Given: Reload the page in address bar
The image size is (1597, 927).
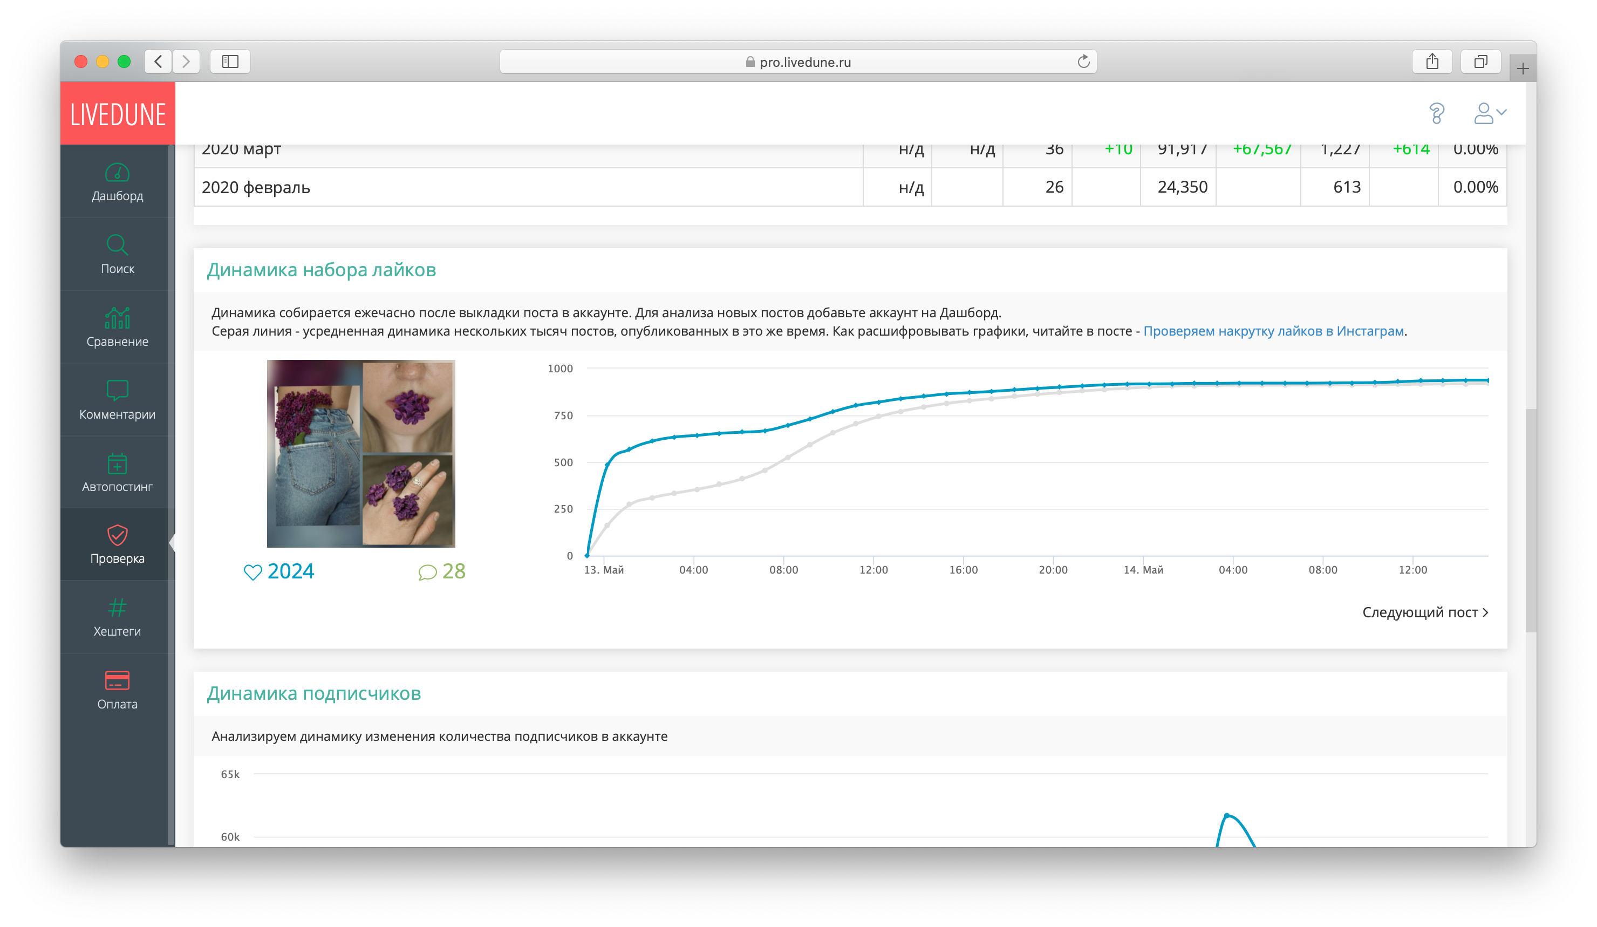Looking at the screenshot, I should tap(1083, 62).
